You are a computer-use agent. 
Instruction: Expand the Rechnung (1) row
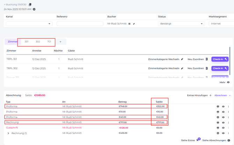point(8,133)
